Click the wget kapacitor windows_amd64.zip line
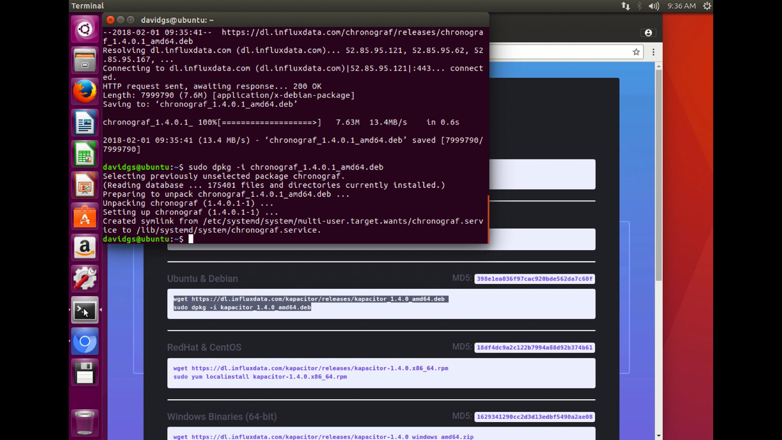This screenshot has height=440, width=782. tap(323, 437)
